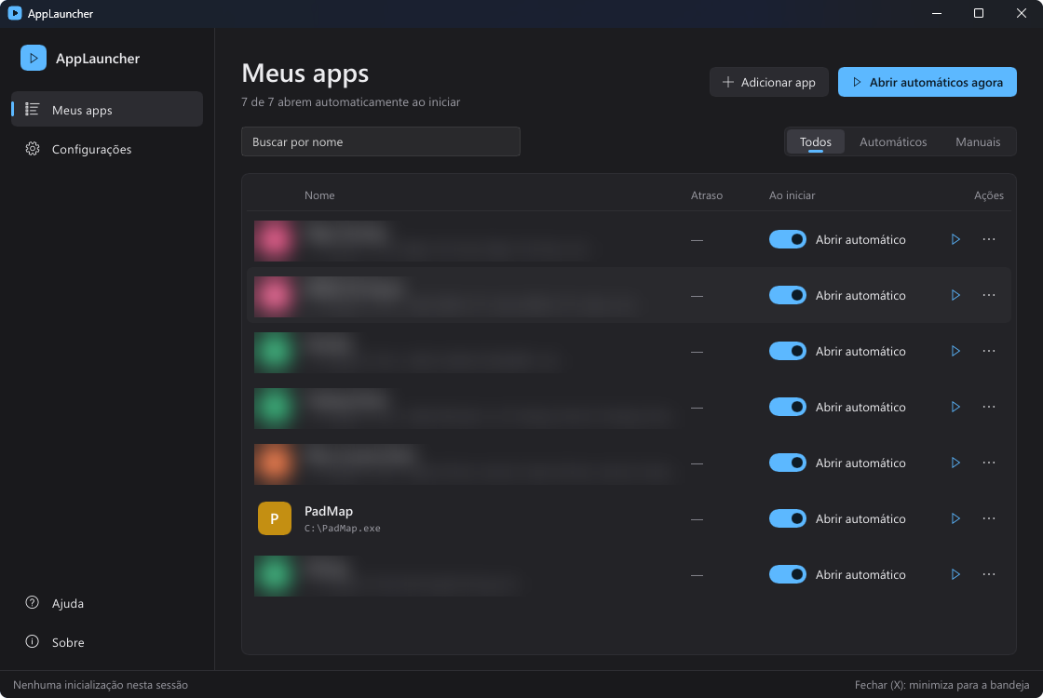Image resolution: width=1043 pixels, height=698 pixels.
Task: Click the Ao iniciar column header
Action: 792,195
